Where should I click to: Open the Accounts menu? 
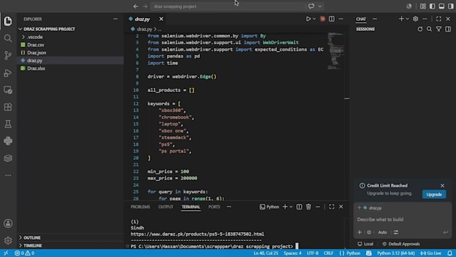pyautogui.click(x=8, y=223)
